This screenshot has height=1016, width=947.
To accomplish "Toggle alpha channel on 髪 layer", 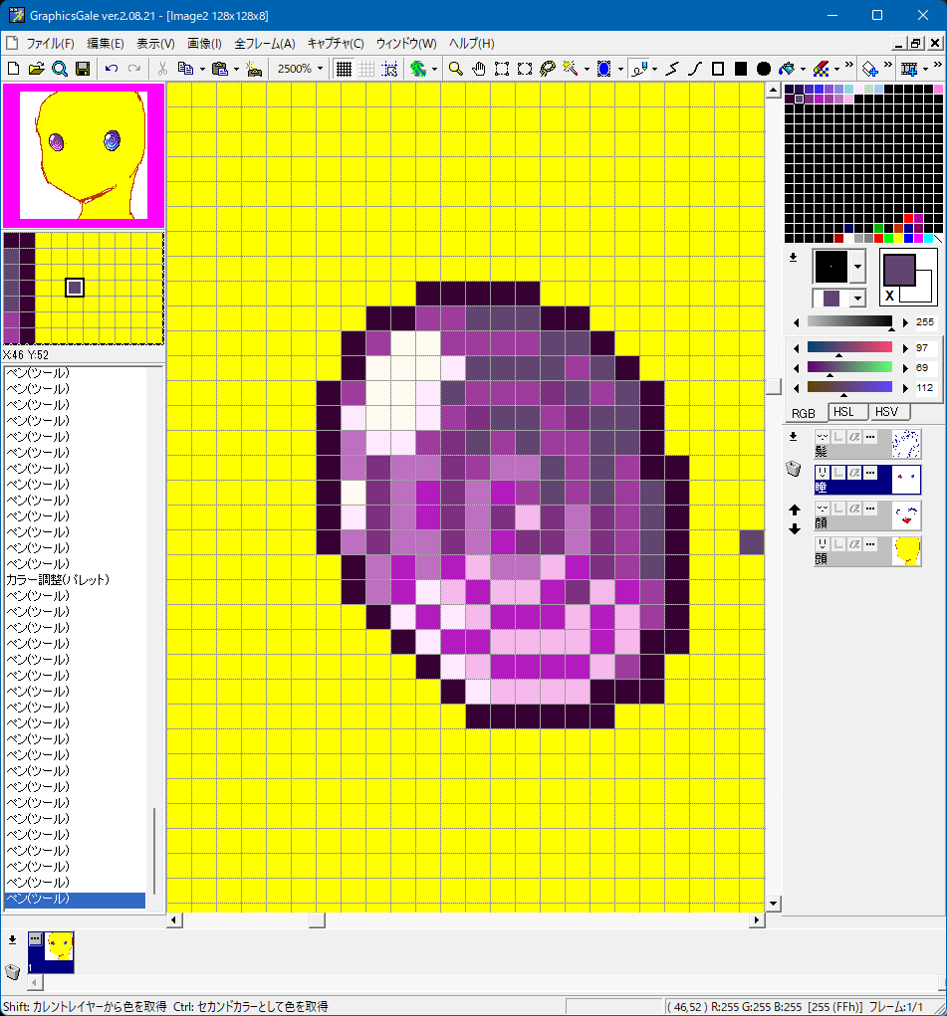I will pos(855,438).
